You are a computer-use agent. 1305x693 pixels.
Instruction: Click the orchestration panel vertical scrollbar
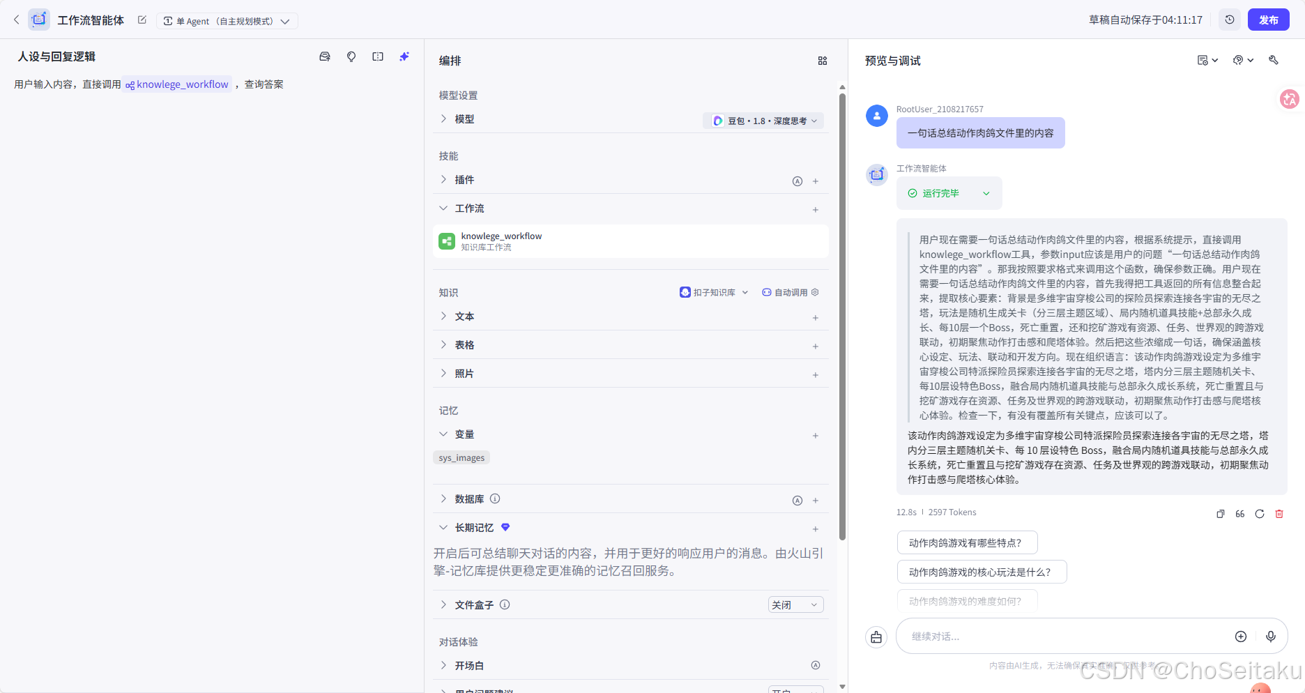click(x=842, y=317)
